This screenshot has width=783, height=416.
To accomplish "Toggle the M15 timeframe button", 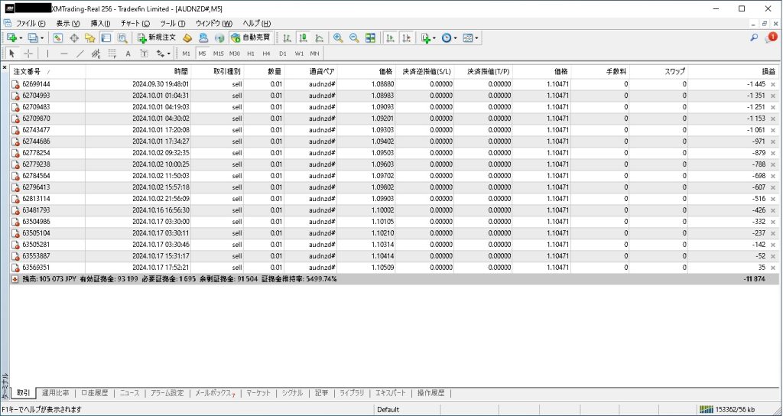I will pyautogui.click(x=218, y=54).
